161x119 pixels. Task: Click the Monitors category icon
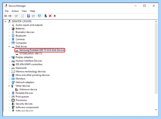pyautogui.click(x=13, y=79)
